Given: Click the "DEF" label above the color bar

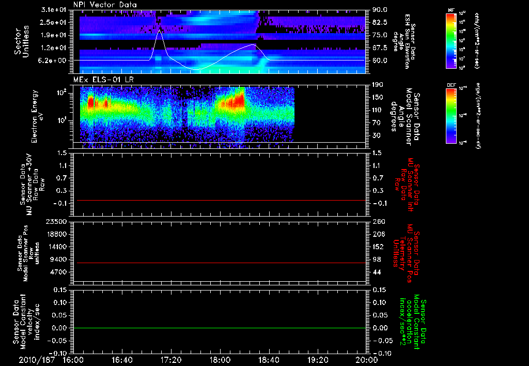Looking at the screenshot, I should [452, 85].
